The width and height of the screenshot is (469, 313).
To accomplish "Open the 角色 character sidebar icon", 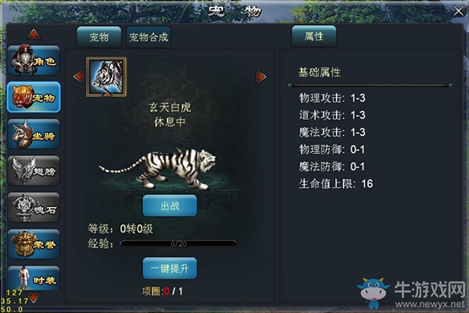I will [34, 60].
